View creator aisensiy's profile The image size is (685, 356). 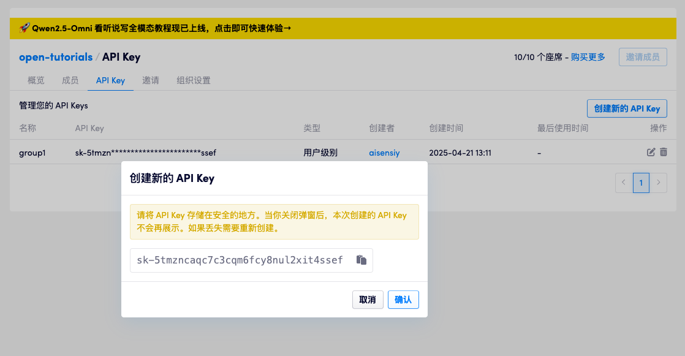pos(384,152)
